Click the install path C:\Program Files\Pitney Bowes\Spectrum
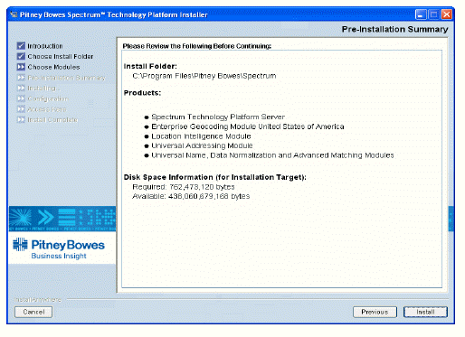 click(204, 76)
